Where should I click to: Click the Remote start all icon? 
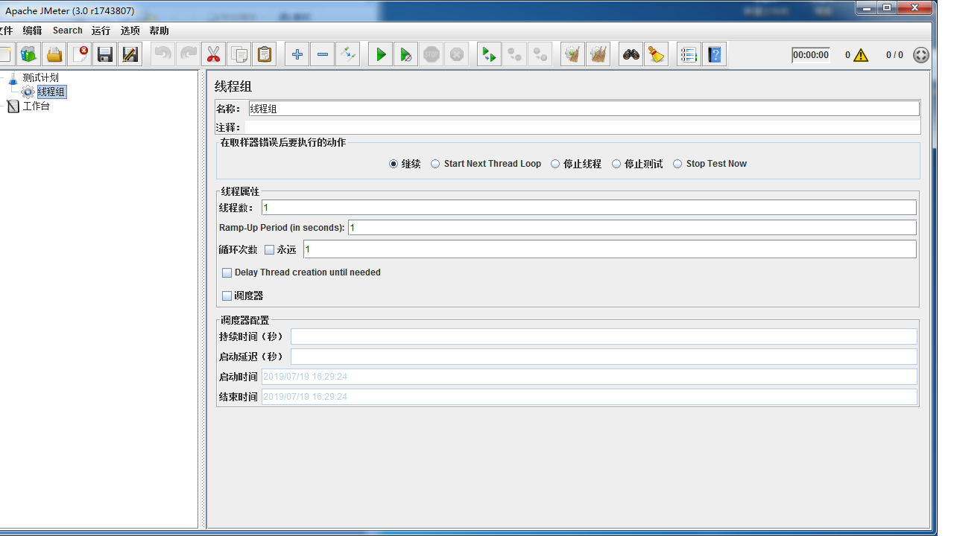[x=490, y=54]
